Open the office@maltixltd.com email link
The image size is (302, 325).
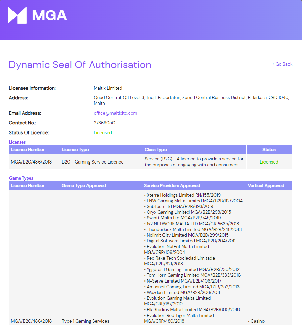[x=115, y=113]
